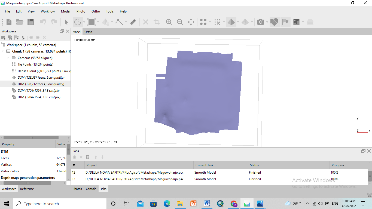The width and height of the screenshot is (372, 209).
Task: Click the Workspace pane horizontal scrollbar
Action: click(x=31, y=138)
